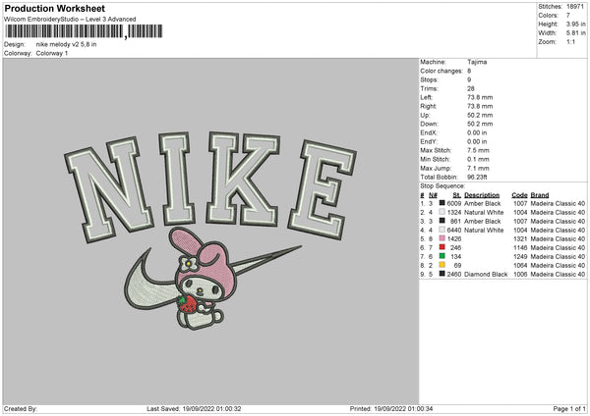This screenshot has width=590, height=416.
Task: Click thread code 1146 in the red row
Action: pos(520,248)
